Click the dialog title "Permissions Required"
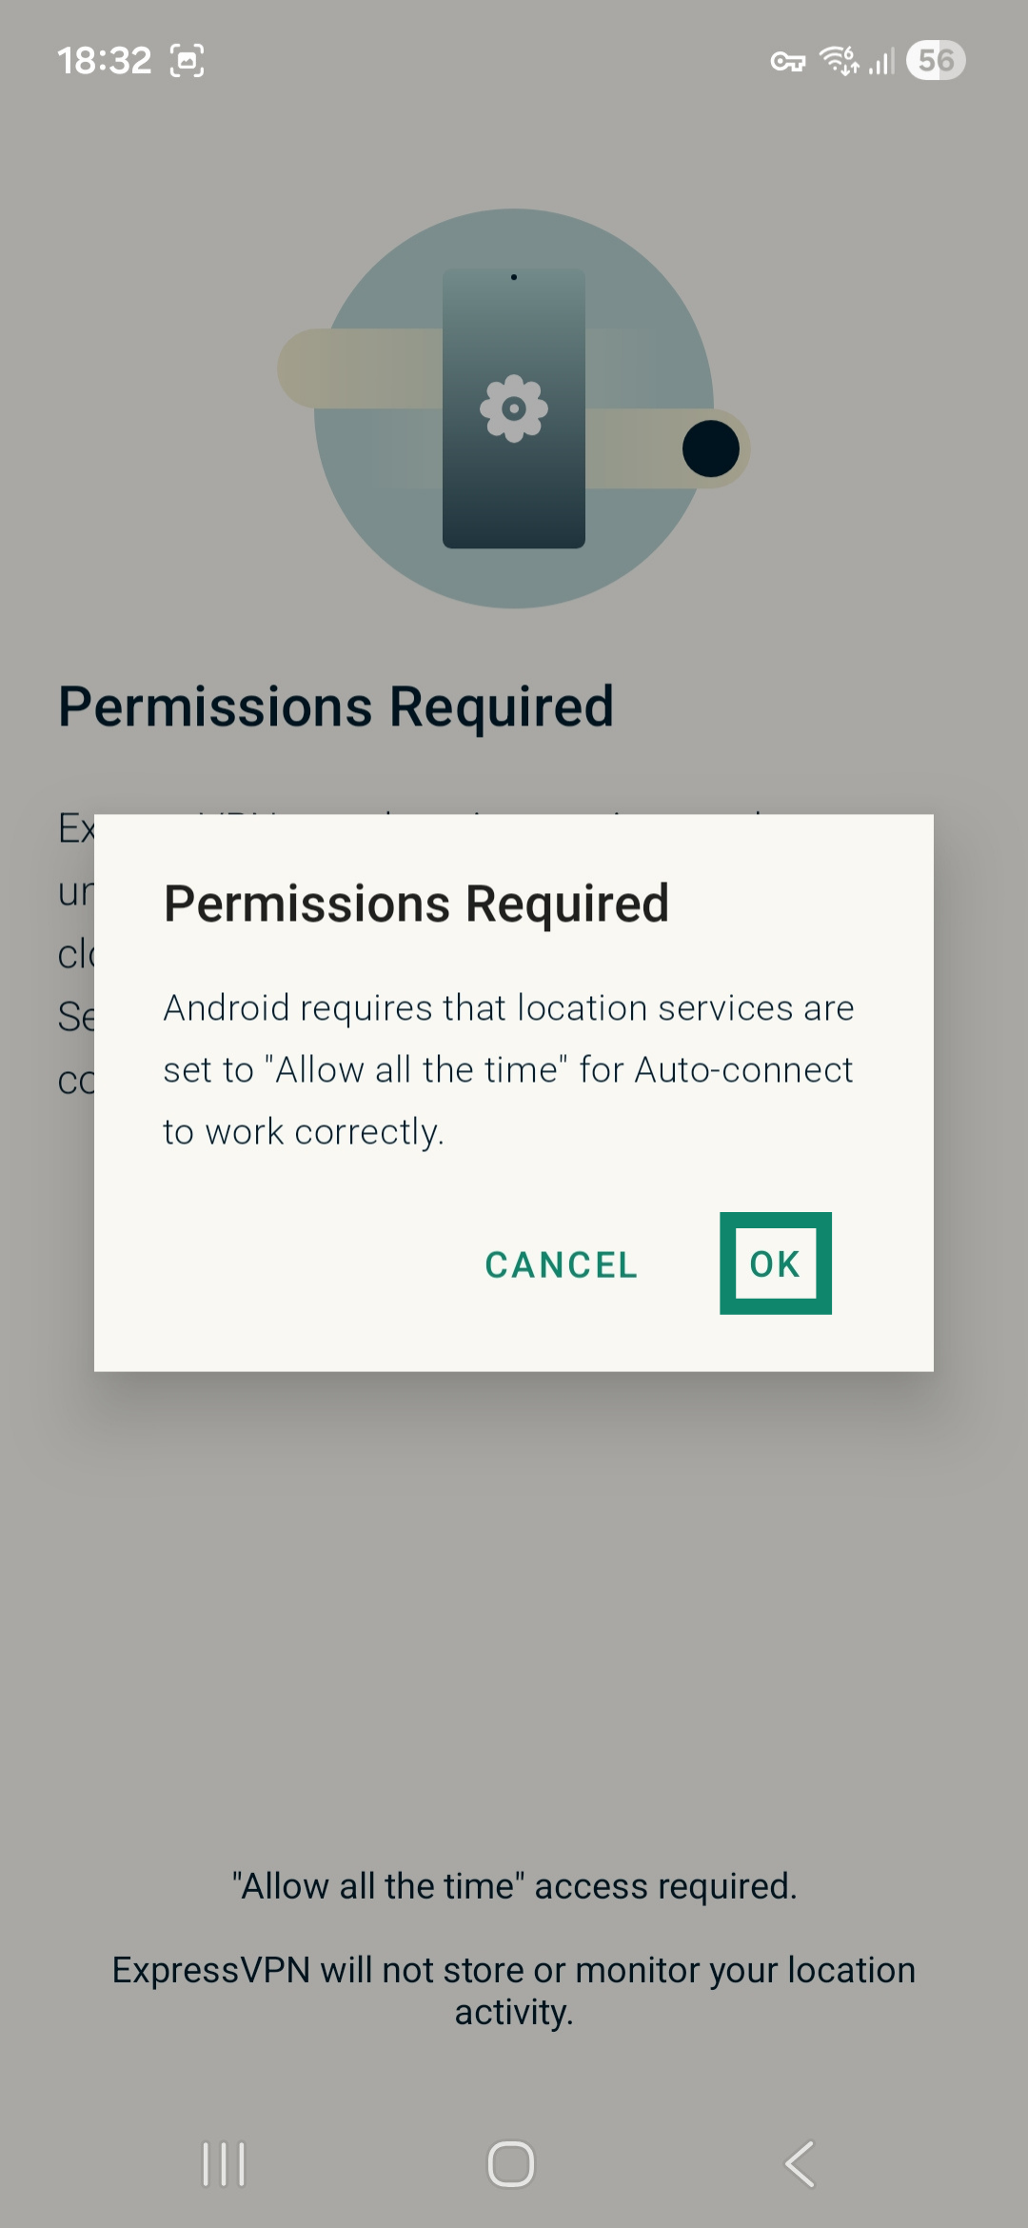Screen dimensions: 1028x2228 tap(416, 903)
